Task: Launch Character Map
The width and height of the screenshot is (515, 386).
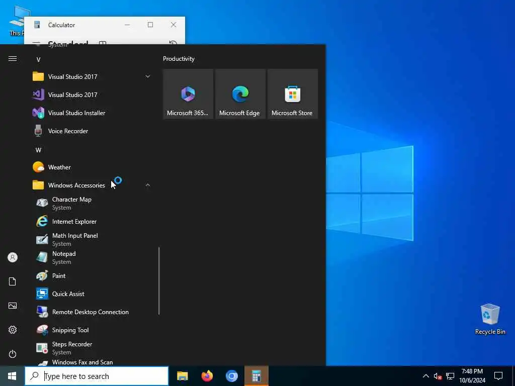Action: (91, 204)
